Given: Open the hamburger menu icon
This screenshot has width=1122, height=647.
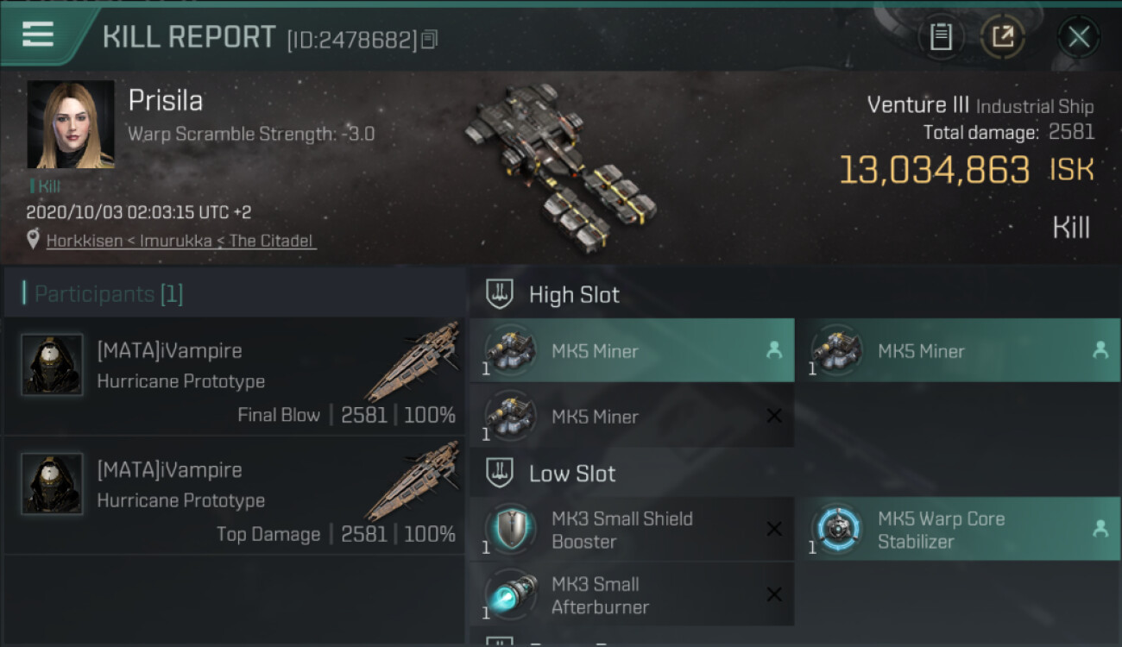Looking at the screenshot, I should click(x=38, y=35).
